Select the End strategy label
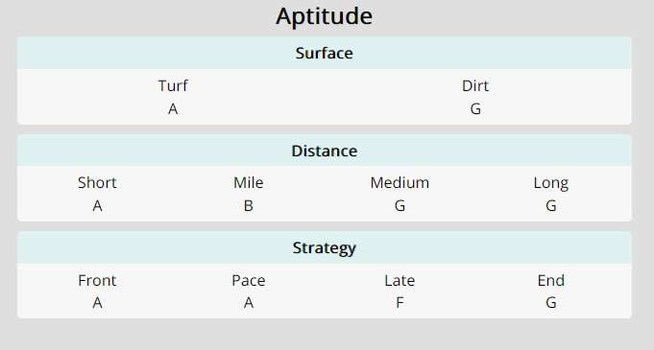The image size is (654, 350). (550, 280)
